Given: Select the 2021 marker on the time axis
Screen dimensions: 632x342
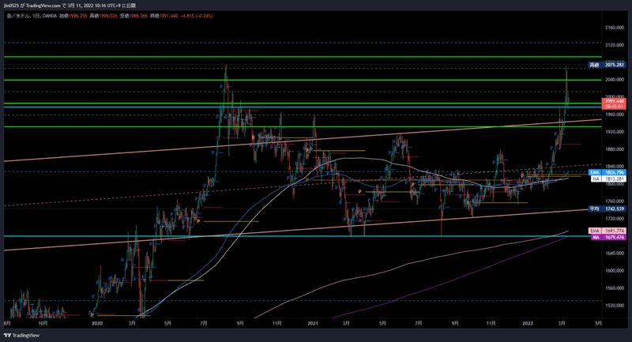Looking at the screenshot, I should click(x=313, y=323).
